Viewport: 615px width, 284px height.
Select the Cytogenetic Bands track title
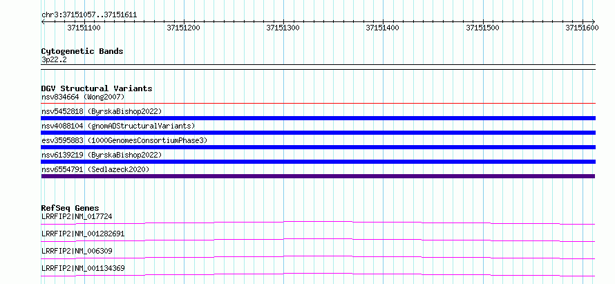(82, 51)
